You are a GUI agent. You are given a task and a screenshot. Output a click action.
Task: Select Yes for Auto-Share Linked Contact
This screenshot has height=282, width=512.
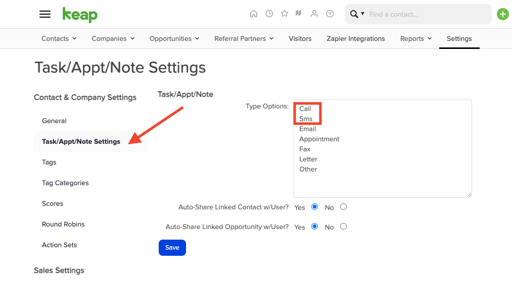(314, 207)
